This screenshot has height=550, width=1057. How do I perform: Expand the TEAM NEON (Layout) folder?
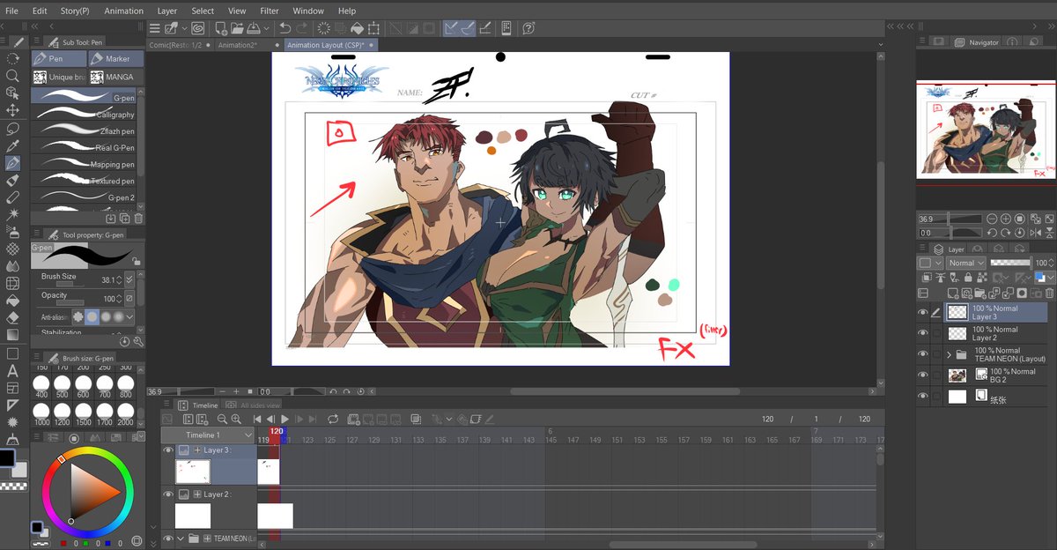(949, 355)
